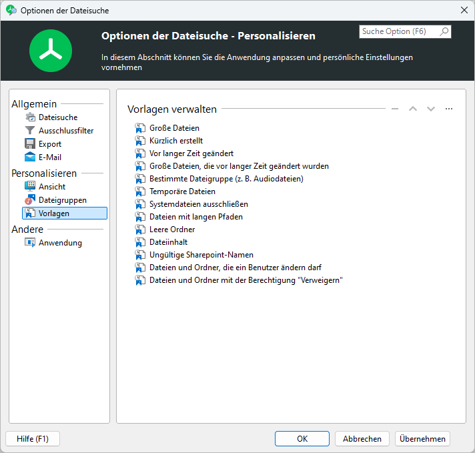Click icon beside Systemdateien ausschließen
Image resolution: width=475 pixels, height=453 pixels.
point(140,204)
